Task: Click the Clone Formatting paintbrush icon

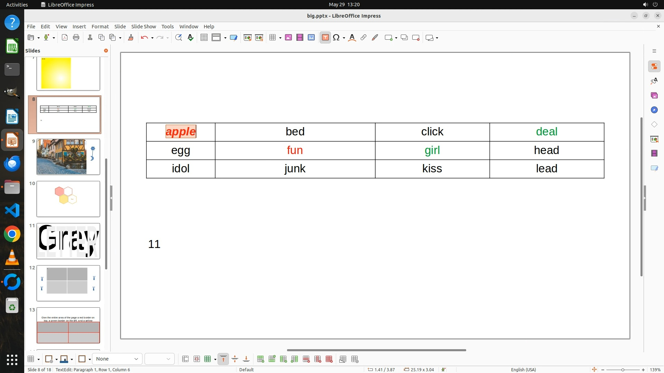Action: pos(131,38)
